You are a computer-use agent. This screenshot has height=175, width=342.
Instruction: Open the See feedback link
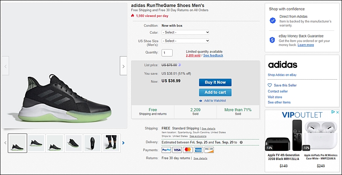click(x=213, y=56)
